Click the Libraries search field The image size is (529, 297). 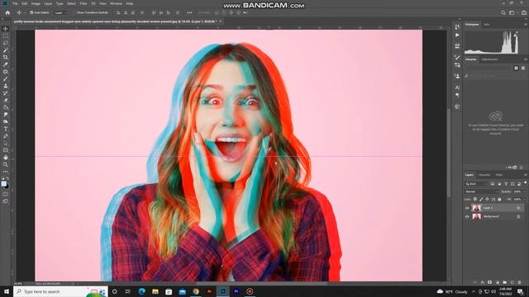pos(494,76)
